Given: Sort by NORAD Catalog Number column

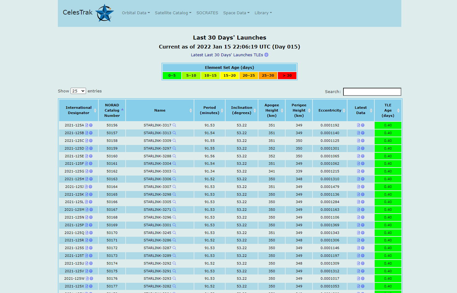Looking at the screenshot, I should [x=112, y=110].
